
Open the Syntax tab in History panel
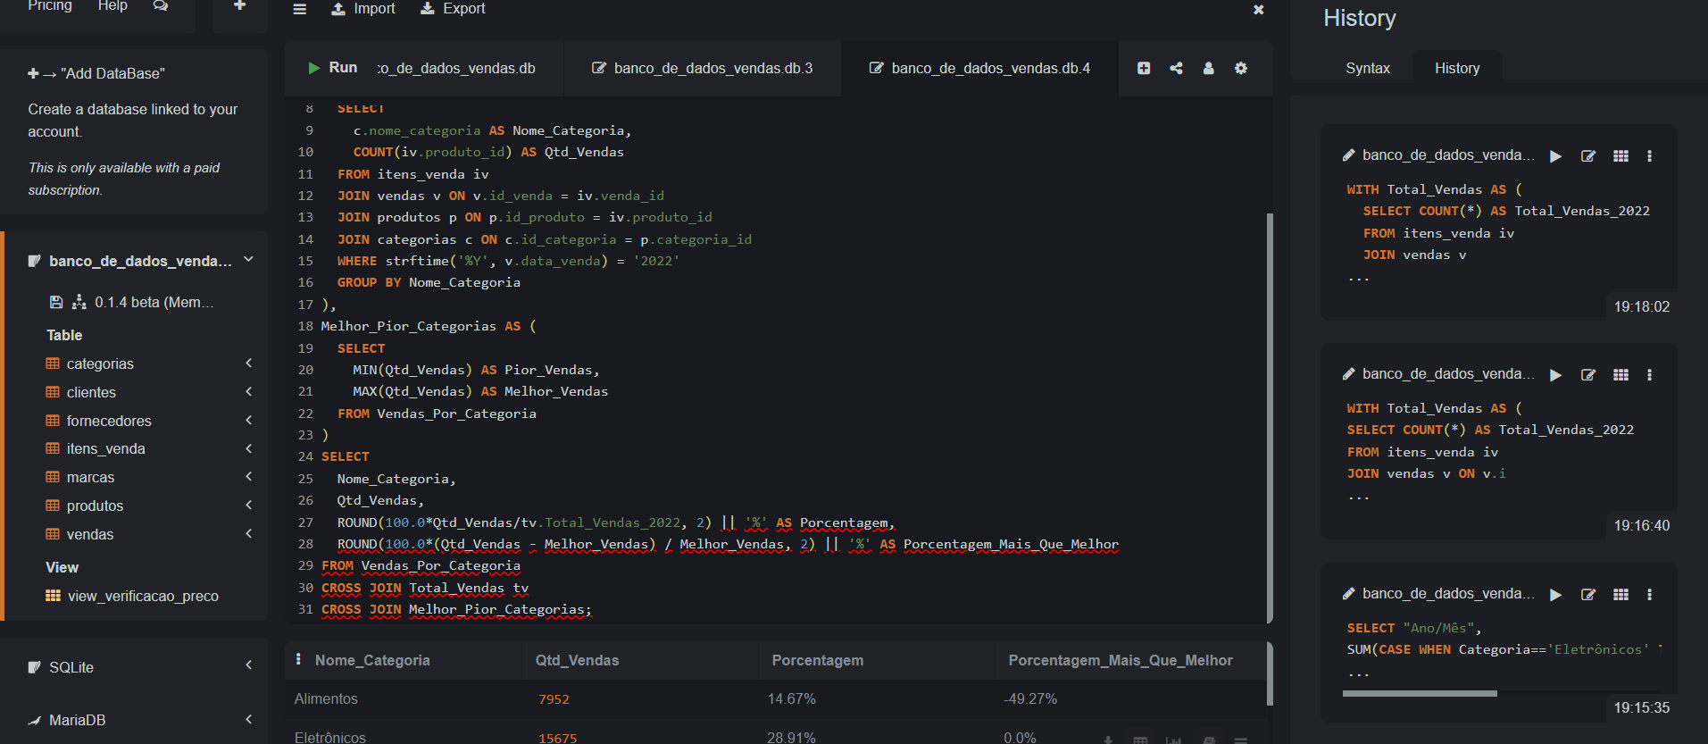point(1368,69)
